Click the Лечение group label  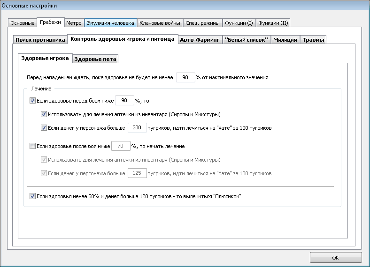pos(41,89)
